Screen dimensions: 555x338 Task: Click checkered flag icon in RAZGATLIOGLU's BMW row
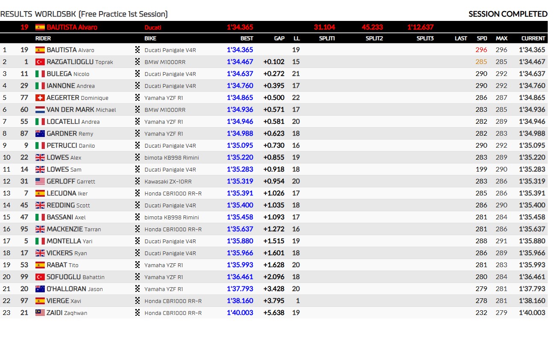tap(137, 62)
